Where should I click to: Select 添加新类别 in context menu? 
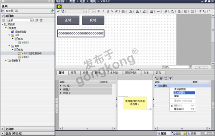click(x=180, y=89)
